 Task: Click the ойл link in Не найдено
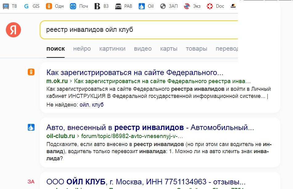point(84,104)
